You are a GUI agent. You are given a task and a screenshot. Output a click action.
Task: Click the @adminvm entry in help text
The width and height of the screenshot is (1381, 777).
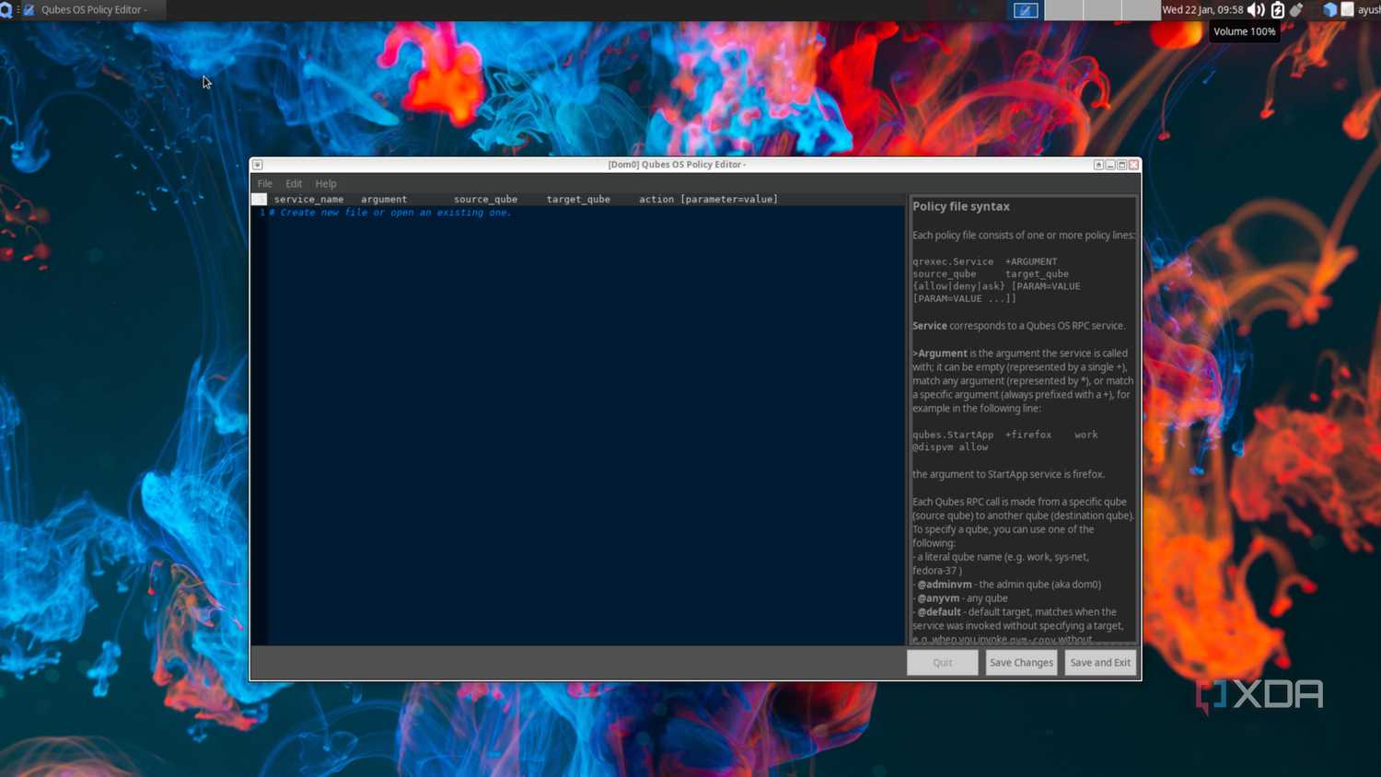[x=945, y=585]
